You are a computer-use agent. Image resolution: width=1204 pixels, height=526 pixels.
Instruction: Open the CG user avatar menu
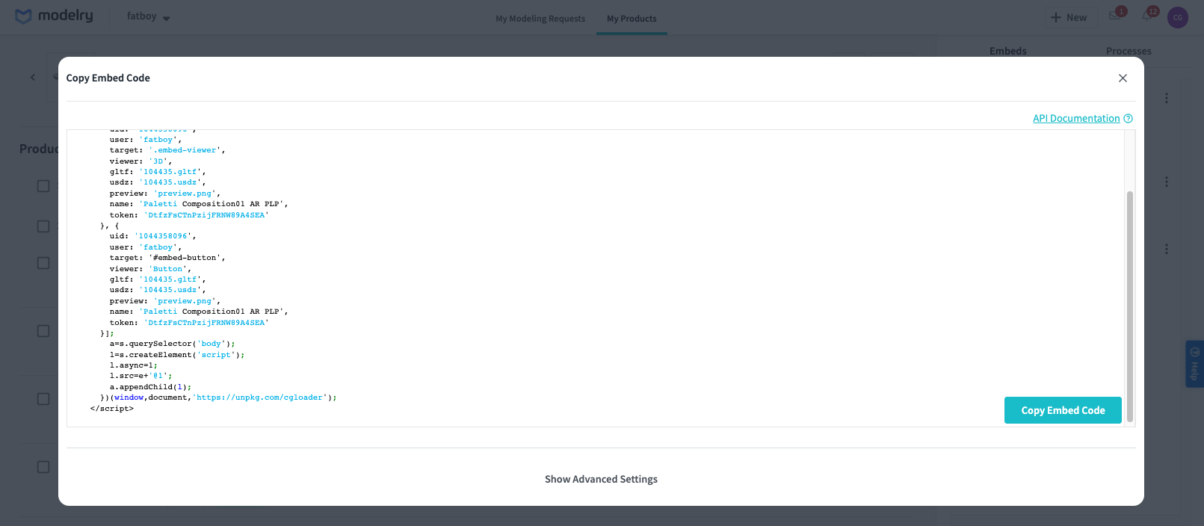1178,17
